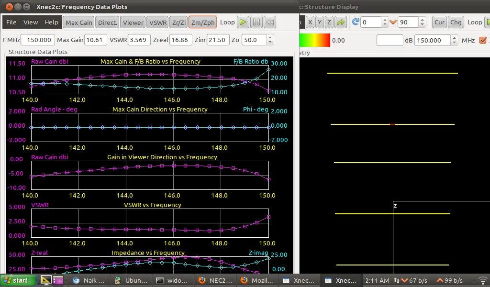Pause the frequency loop
Screen dimensions: 490x287
point(256,22)
